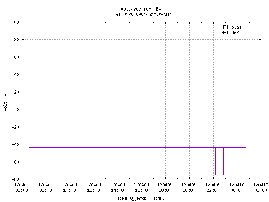Click y-axis tick label -60
Screen dimensions: 269x202
(15, 162)
